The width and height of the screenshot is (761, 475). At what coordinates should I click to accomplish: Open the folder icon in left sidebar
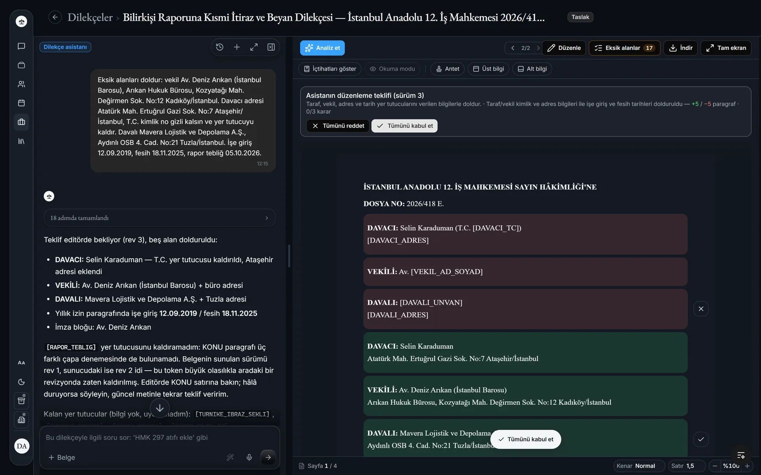point(22,65)
